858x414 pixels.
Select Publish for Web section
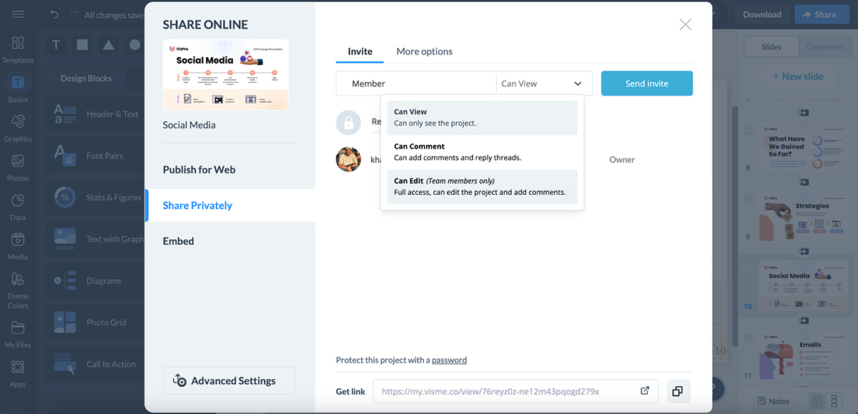pos(199,170)
